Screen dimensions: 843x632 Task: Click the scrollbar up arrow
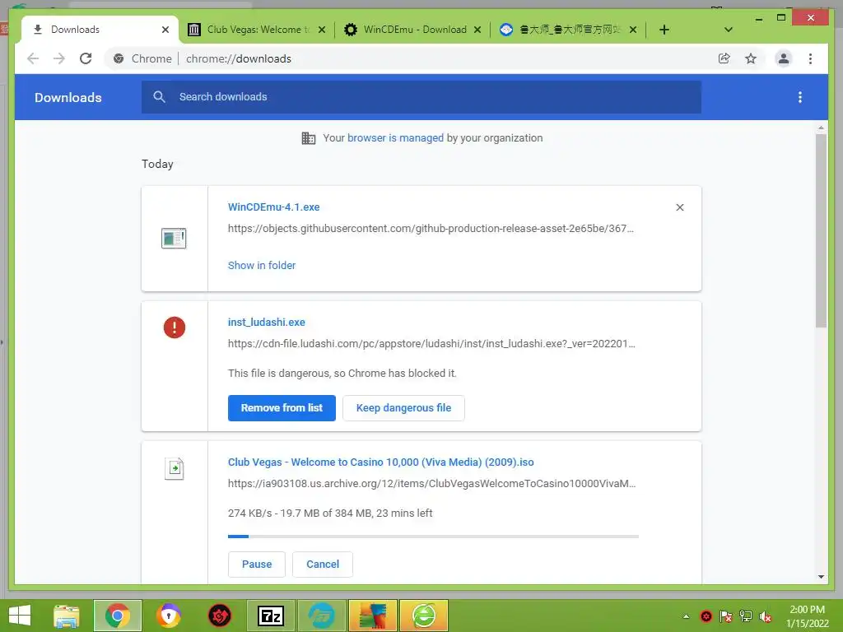[821, 128]
